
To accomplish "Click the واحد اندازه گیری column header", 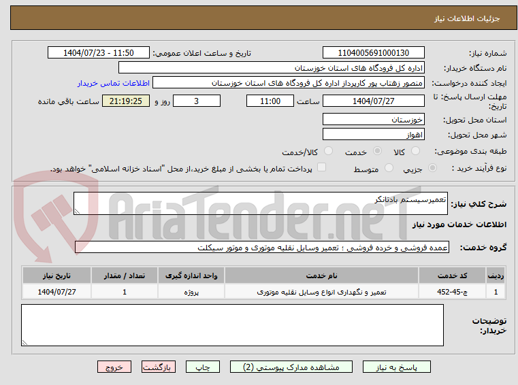I will point(191,275).
